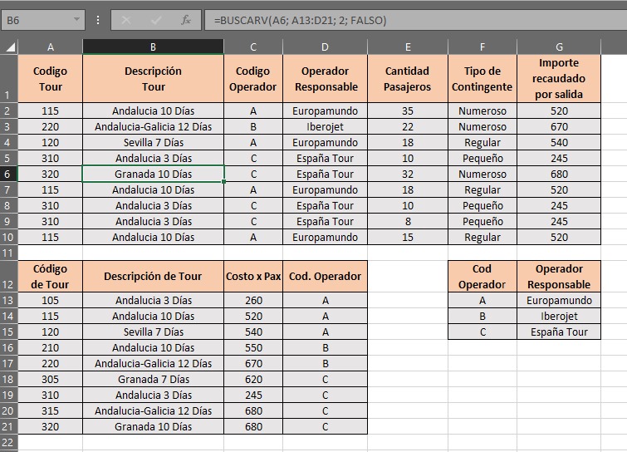Open the Name Box dropdown arrow

coord(77,19)
